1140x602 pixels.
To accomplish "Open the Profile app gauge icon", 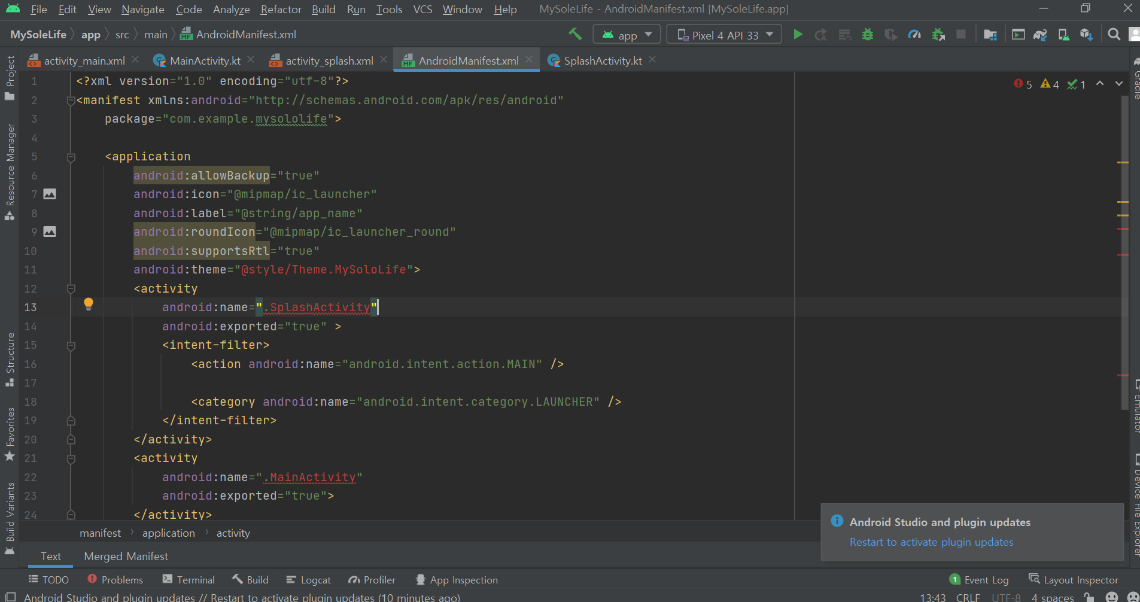I will [914, 35].
